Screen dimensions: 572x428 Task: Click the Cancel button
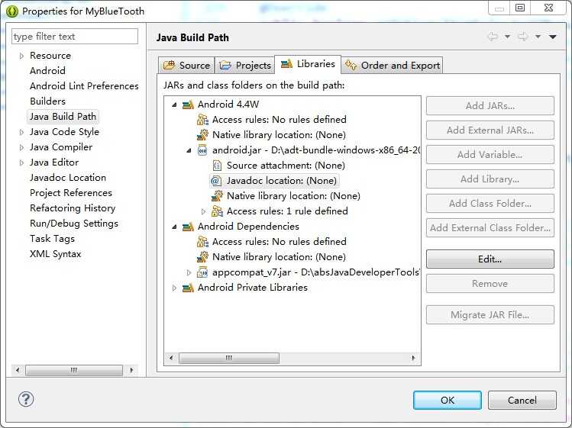(x=522, y=401)
